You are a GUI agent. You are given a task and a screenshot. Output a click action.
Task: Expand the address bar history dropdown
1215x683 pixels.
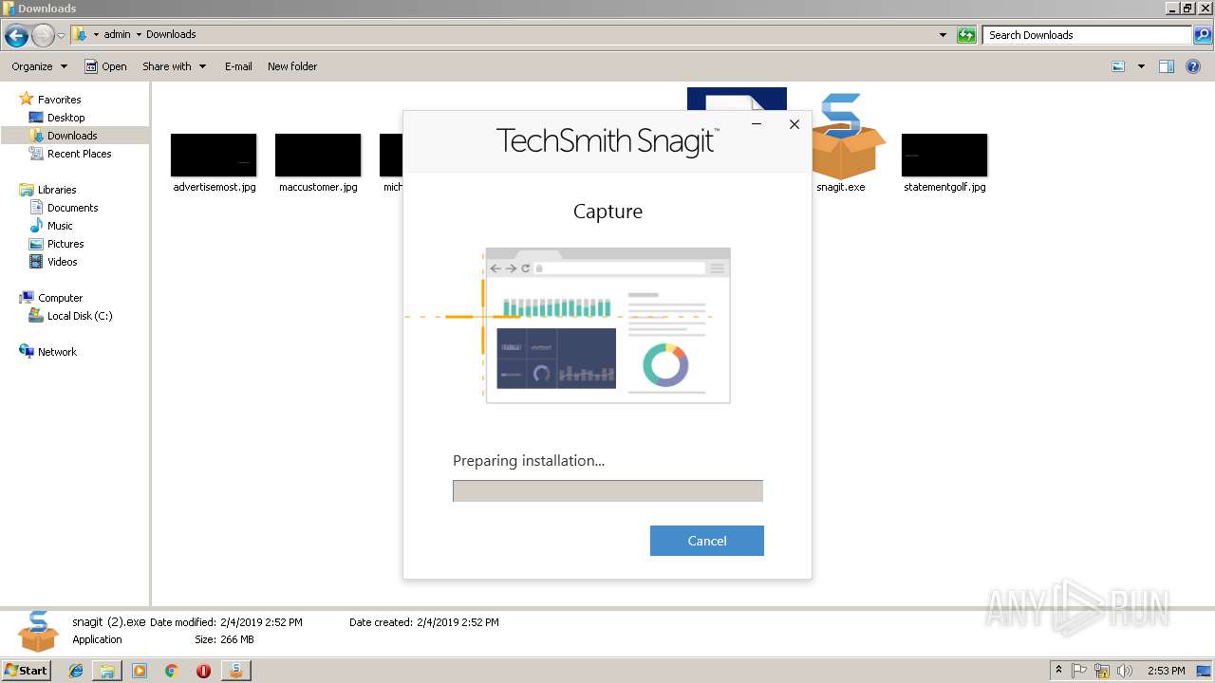click(x=943, y=35)
